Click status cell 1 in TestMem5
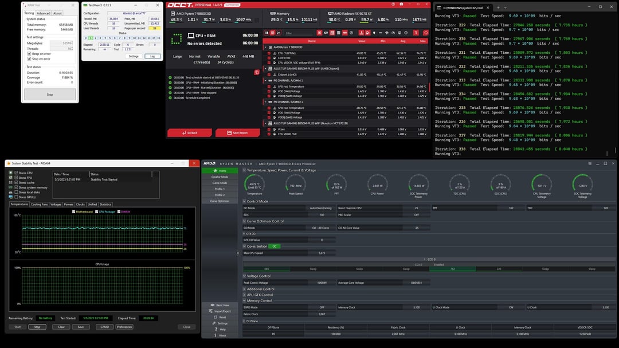This screenshot has width=619, height=348. coord(91,38)
